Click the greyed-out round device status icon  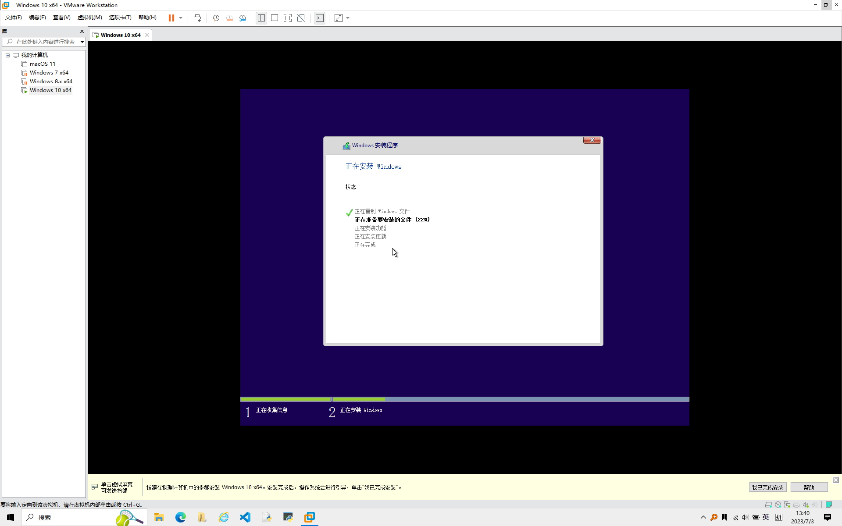point(815,505)
